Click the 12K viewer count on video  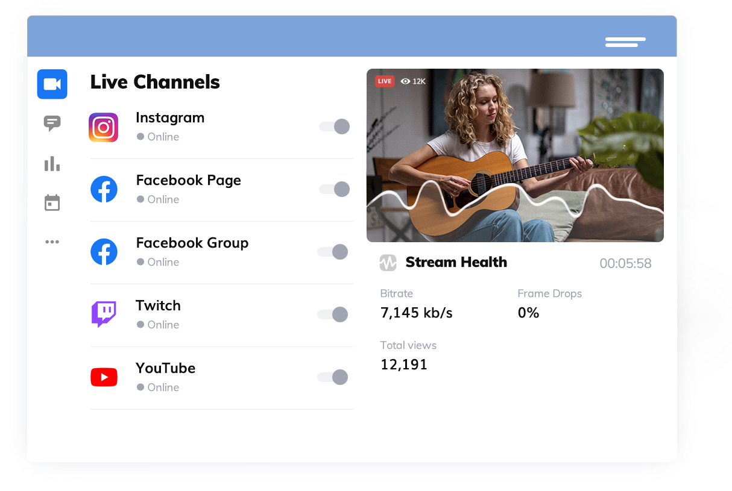[419, 81]
